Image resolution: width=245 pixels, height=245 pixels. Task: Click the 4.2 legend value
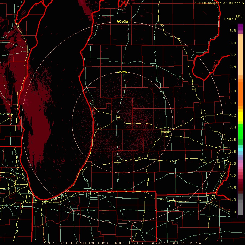click(233, 115)
